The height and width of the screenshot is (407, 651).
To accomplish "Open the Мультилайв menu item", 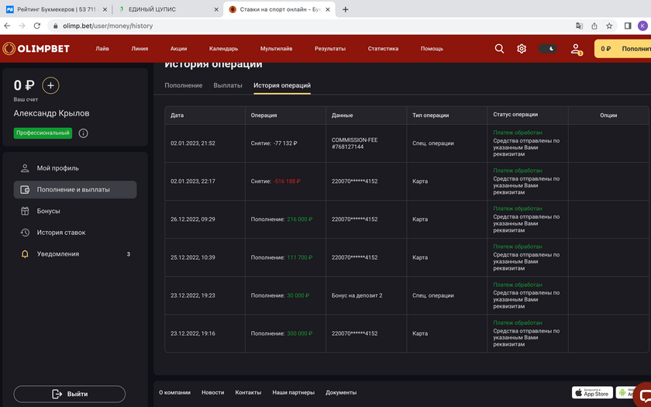I will coord(276,49).
